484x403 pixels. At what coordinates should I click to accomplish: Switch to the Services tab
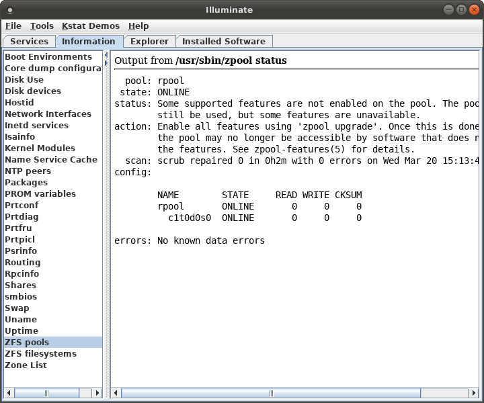click(29, 42)
